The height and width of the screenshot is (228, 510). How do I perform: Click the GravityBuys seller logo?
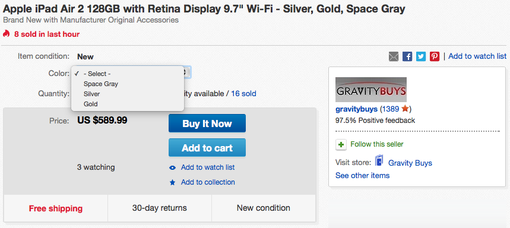point(371,90)
